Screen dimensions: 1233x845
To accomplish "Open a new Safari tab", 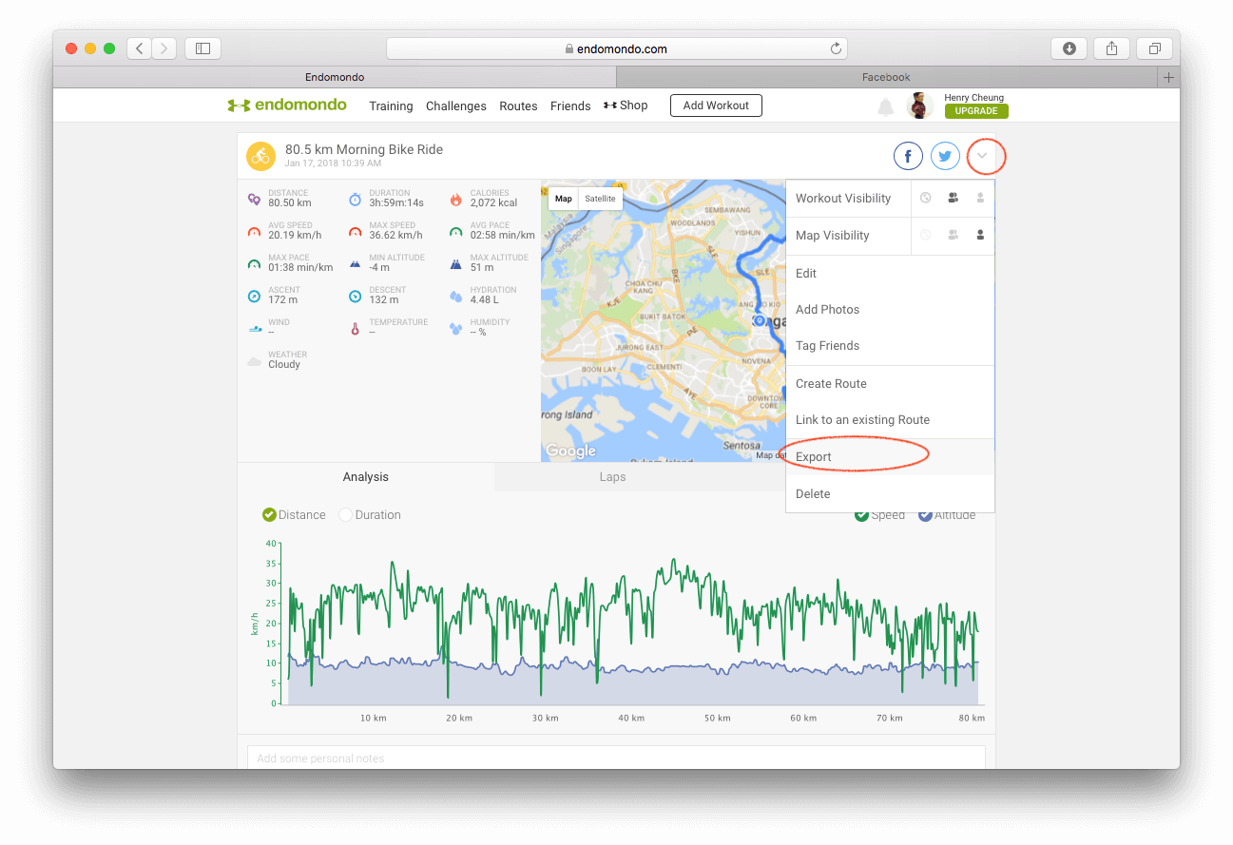I will (x=1168, y=77).
